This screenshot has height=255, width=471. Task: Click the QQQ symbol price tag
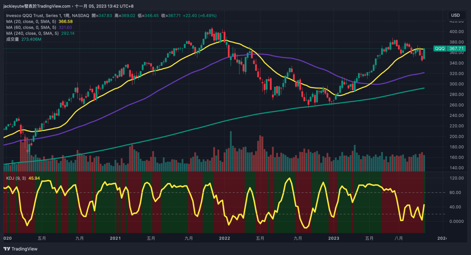[x=440, y=49]
